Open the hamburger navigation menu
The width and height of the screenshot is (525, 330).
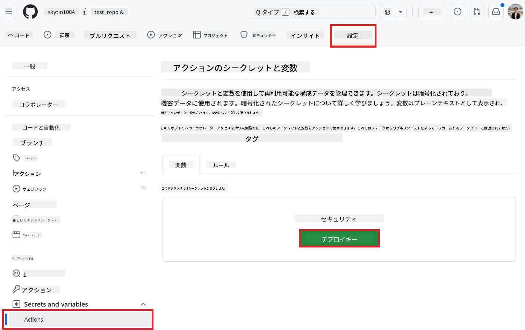[x=9, y=12]
